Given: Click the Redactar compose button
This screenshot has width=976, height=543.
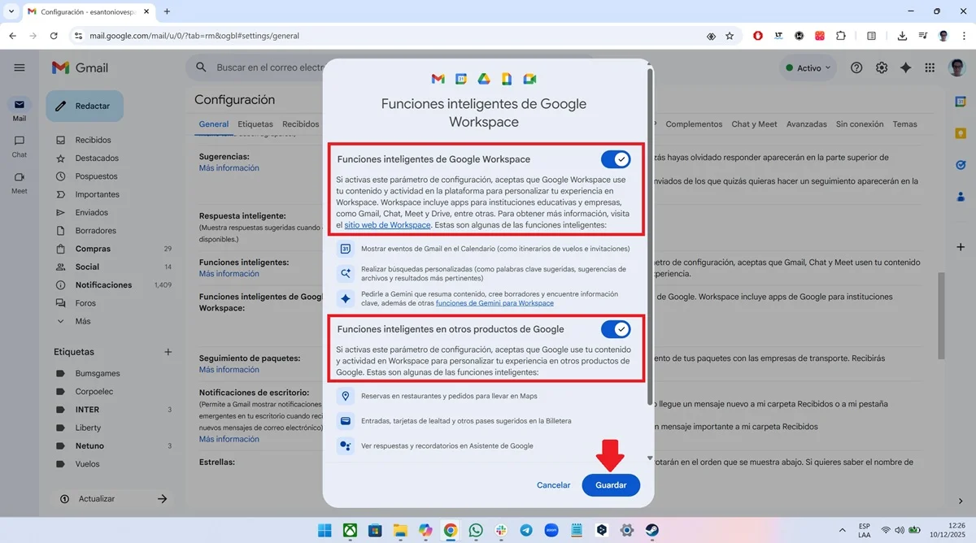Looking at the screenshot, I should pyautogui.click(x=85, y=106).
